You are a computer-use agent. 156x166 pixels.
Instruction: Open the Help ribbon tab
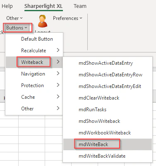7,6
